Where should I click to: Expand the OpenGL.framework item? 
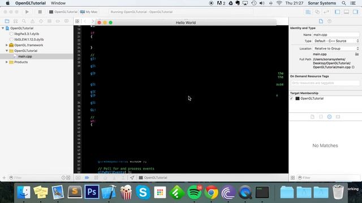point(7,45)
